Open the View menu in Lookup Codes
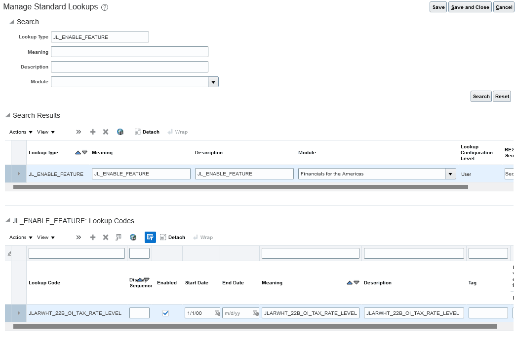 pyautogui.click(x=44, y=237)
